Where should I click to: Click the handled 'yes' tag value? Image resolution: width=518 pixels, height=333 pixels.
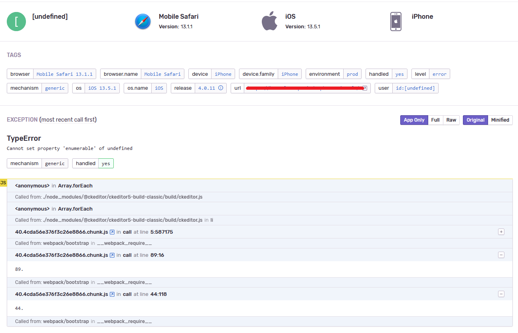click(399, 74)
